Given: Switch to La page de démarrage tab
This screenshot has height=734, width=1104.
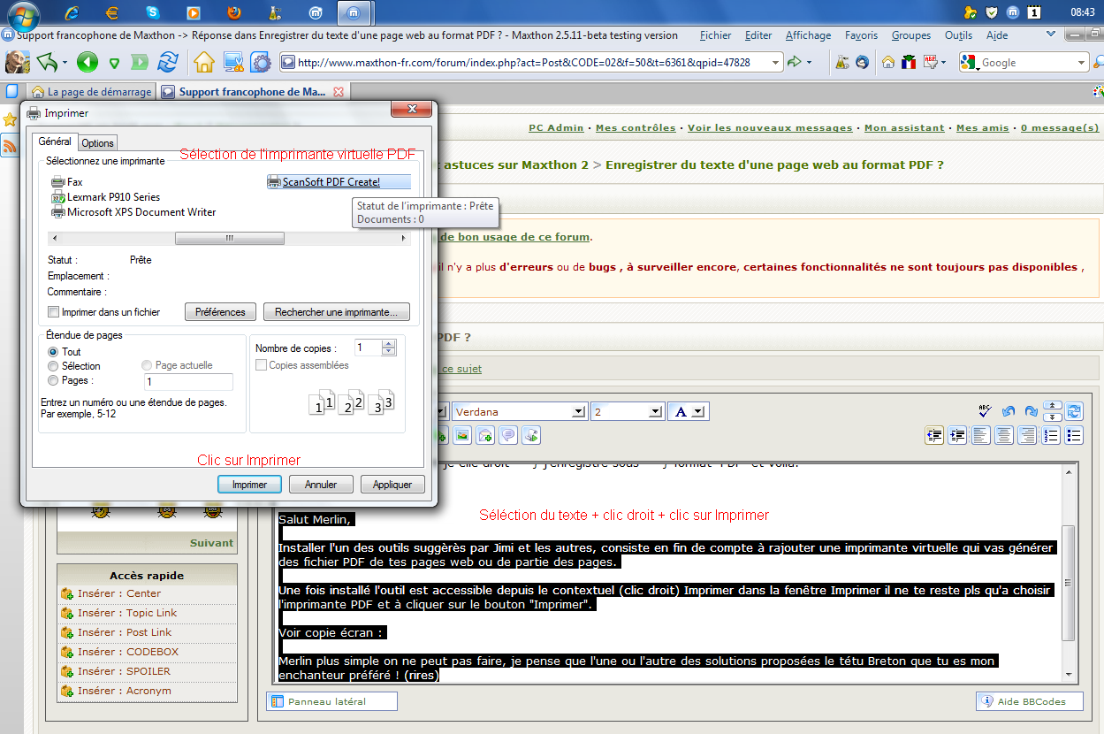Looking at the screenshot, I should pyautogui.click(x=90, y=91).
